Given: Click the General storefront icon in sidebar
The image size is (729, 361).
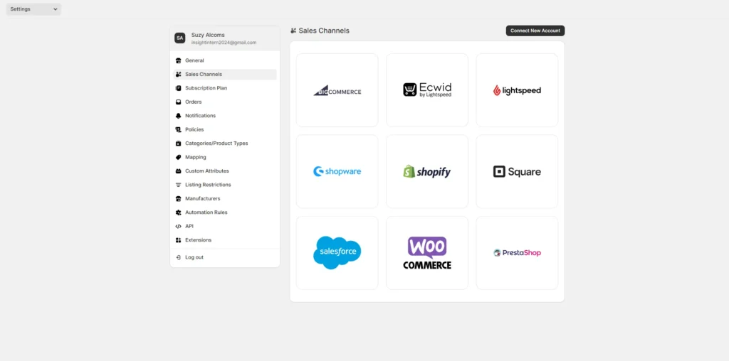Looking at the screenshot, I should pyautogui.click(x=178, y=61).
